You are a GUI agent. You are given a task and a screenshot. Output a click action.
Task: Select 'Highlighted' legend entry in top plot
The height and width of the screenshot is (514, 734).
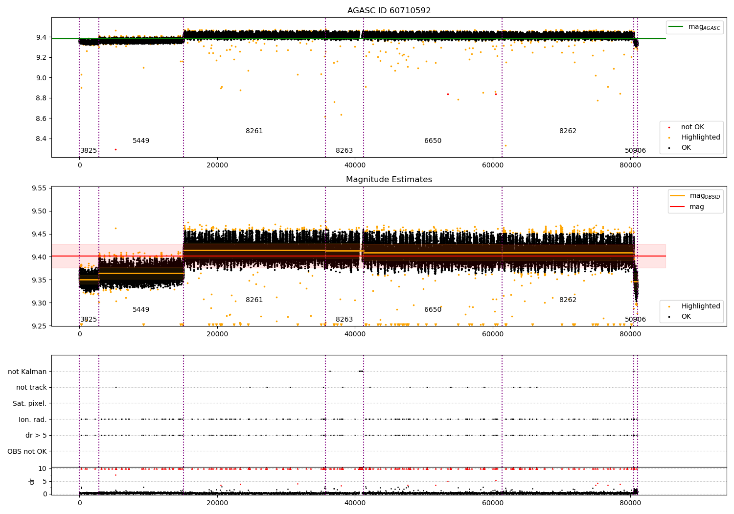(x=701, y=138)
